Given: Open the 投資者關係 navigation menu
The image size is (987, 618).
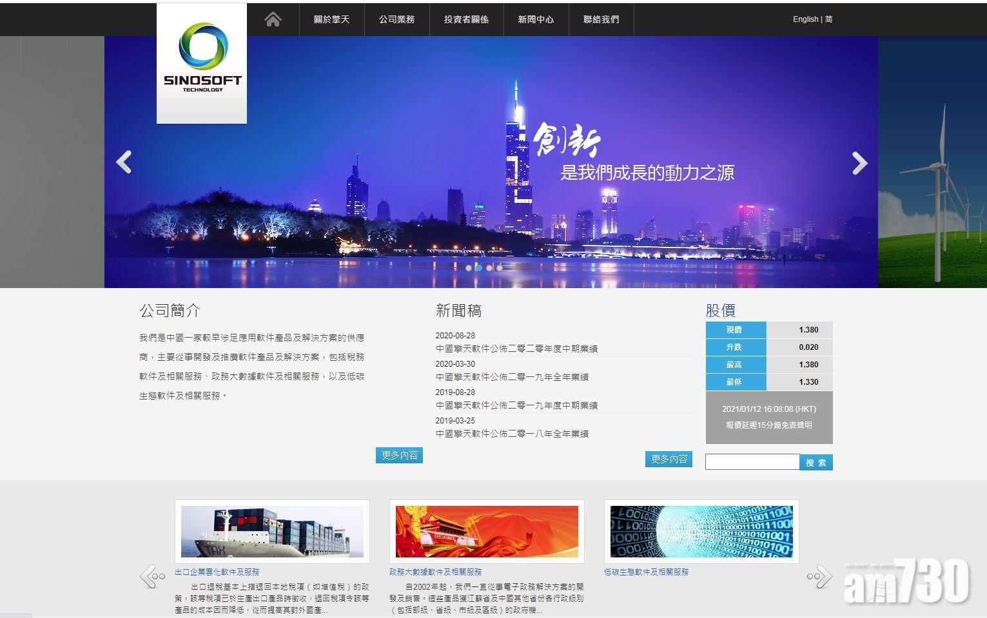Looking at the screenshot, I should tap(465, 19).
